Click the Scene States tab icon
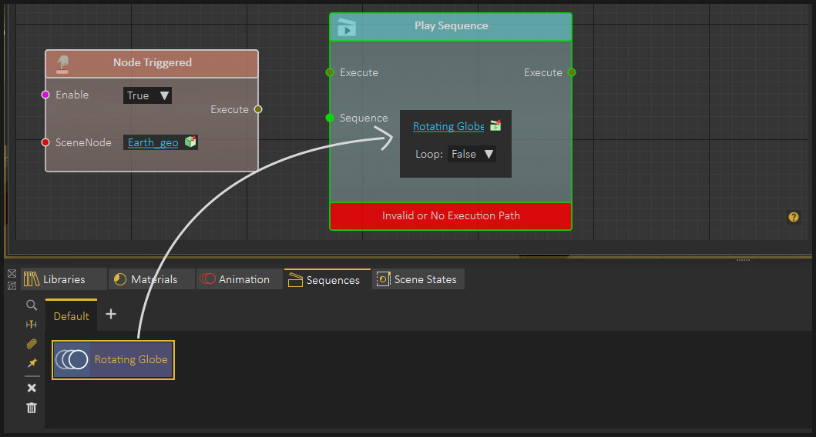This screenshot has height=437, width=816. click(x=384, y=279)
